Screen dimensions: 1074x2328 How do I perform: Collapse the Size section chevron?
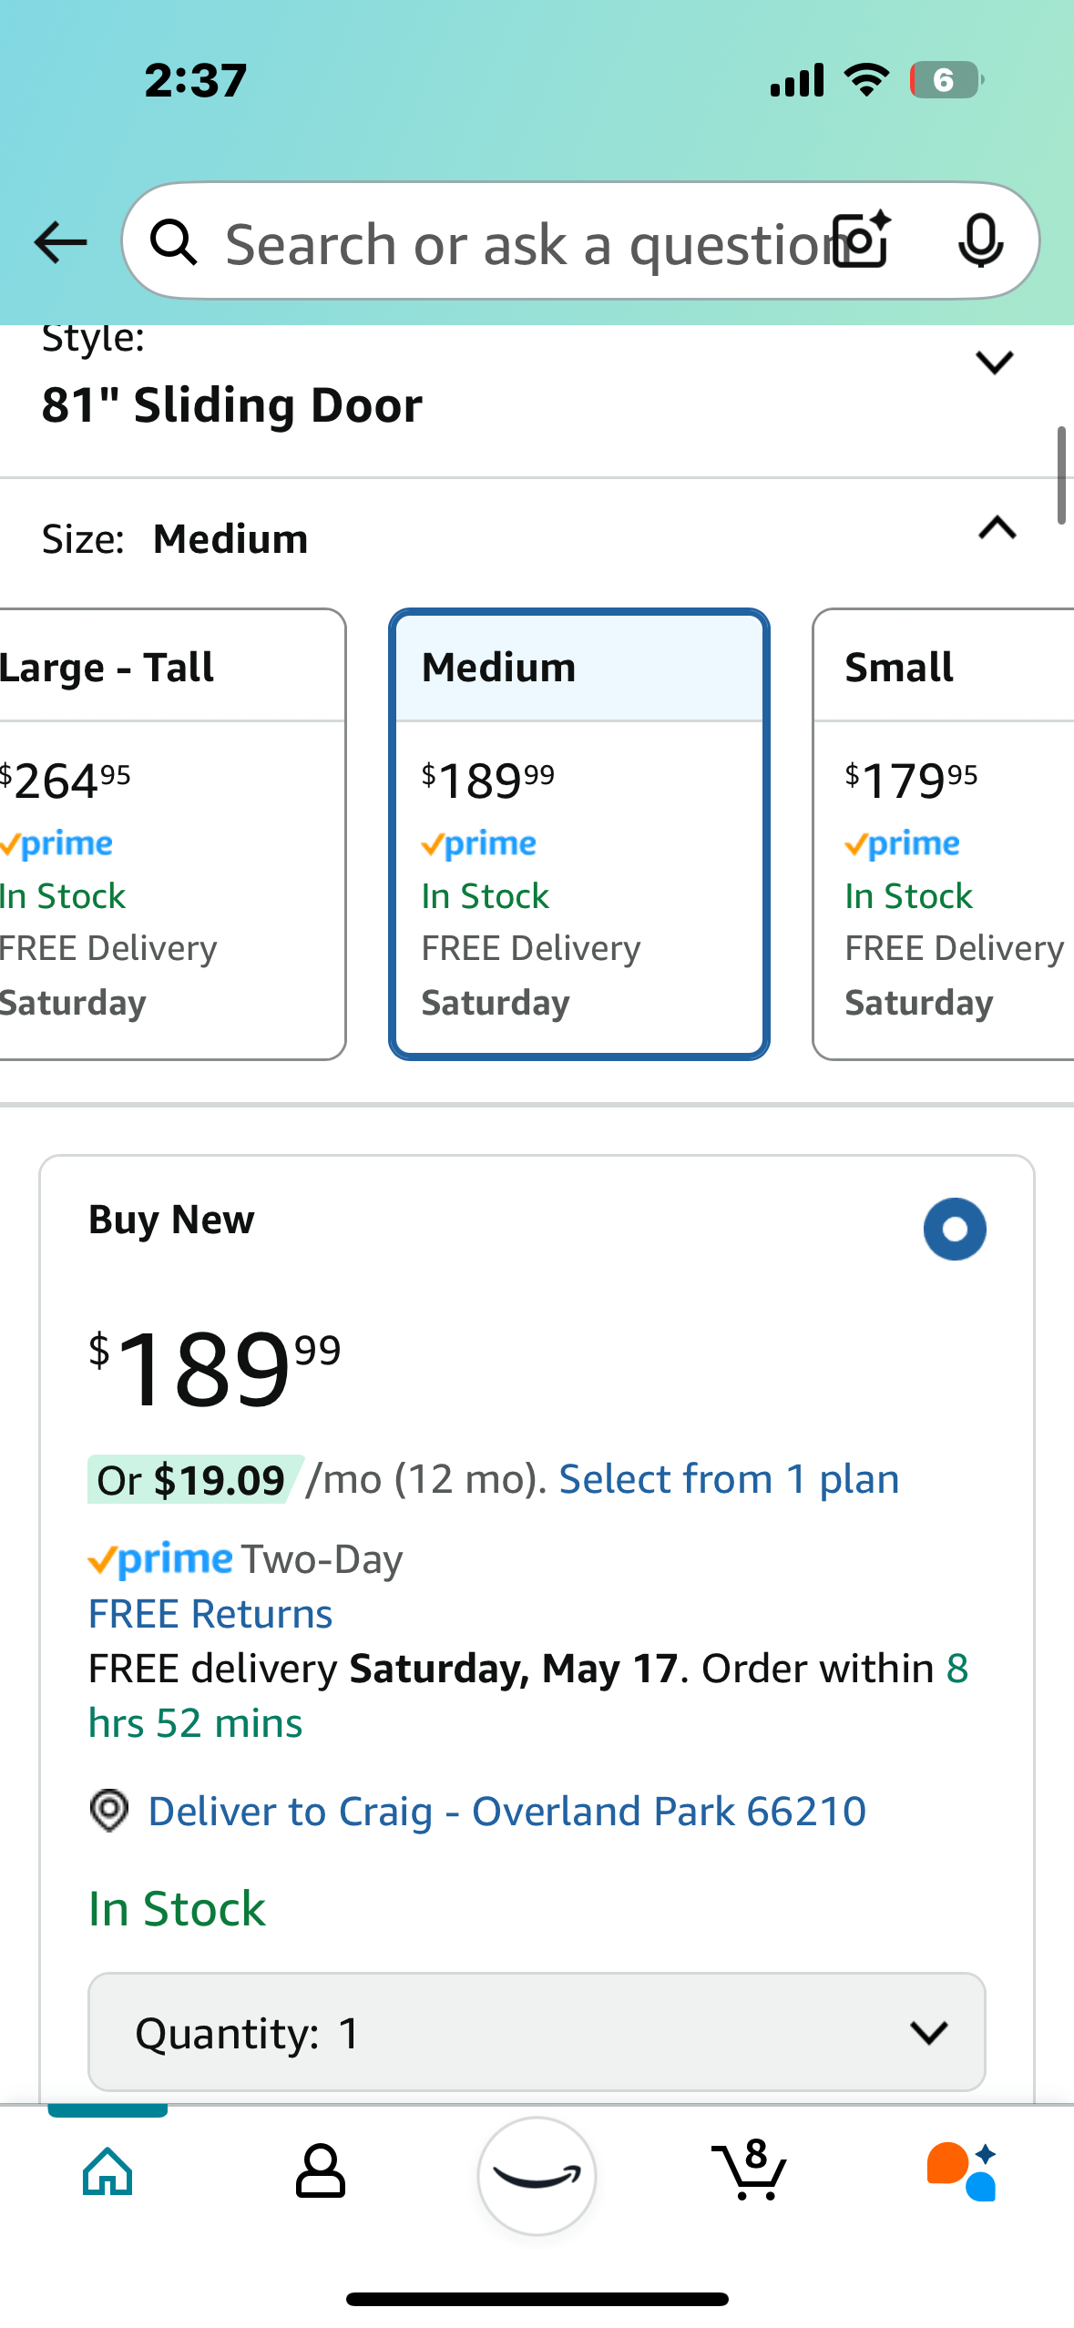[997, 527]
